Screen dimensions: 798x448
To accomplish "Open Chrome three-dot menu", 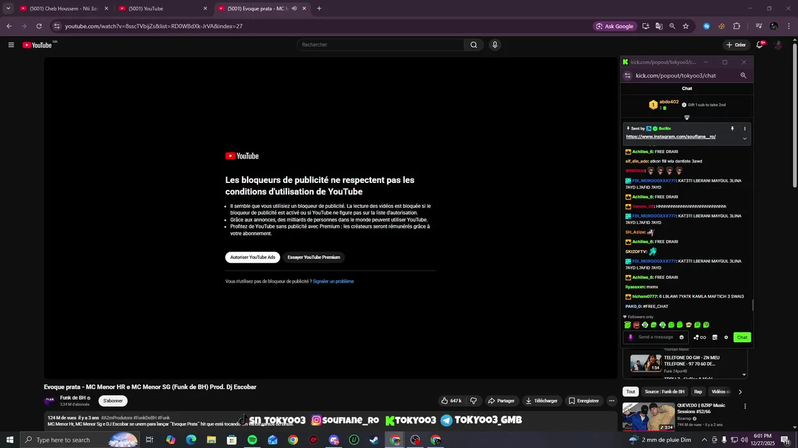I will tap(788, 26).
